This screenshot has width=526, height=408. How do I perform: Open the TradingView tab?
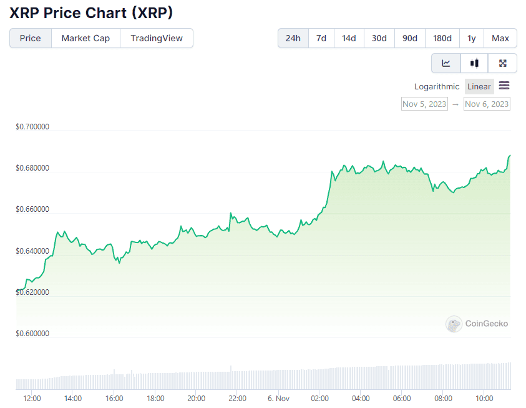click(157, 38)
